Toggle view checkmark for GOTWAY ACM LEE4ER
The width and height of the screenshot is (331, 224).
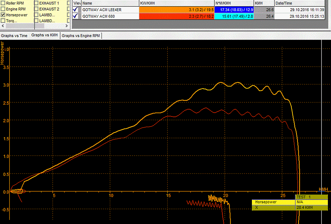[76, 10]
